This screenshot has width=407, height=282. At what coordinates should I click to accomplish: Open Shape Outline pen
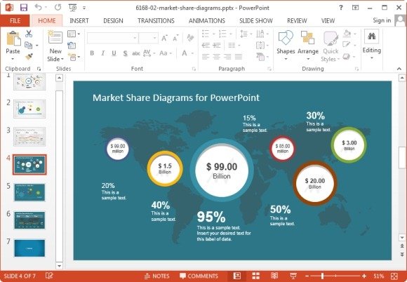346,45
